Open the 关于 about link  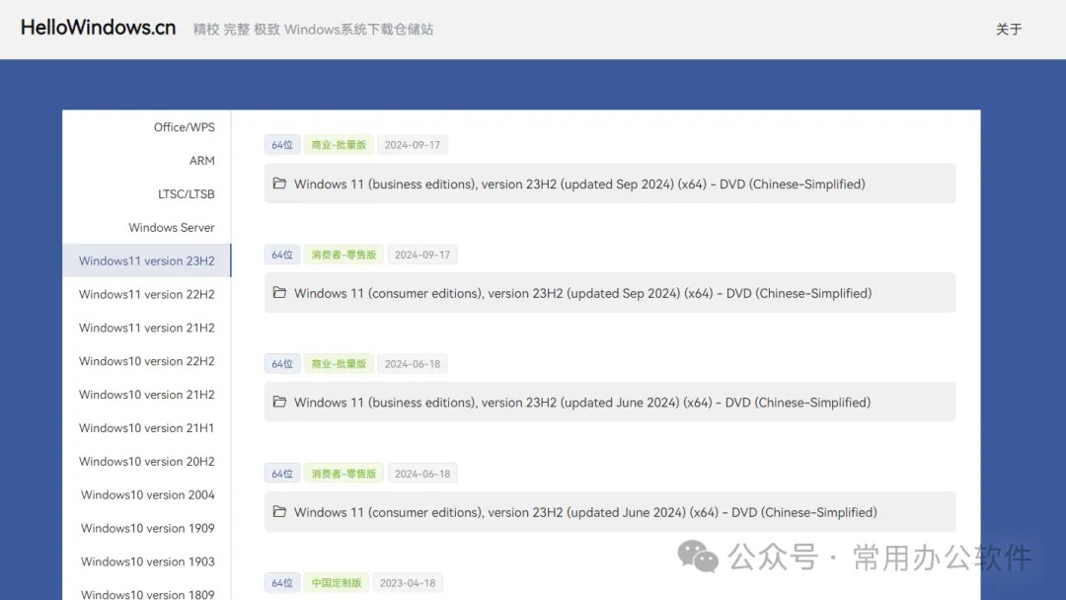click(1008, 30)
